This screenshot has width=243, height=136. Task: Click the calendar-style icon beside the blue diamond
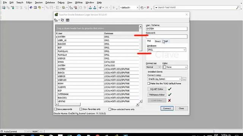pyautogui.click(x=35, y=8)
